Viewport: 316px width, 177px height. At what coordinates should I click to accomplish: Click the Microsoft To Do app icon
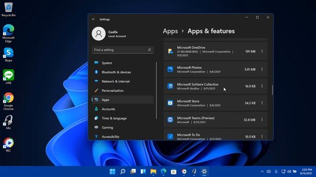click(x=170, y=137)
